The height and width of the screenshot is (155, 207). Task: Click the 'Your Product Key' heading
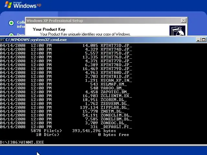pos(49,29)
